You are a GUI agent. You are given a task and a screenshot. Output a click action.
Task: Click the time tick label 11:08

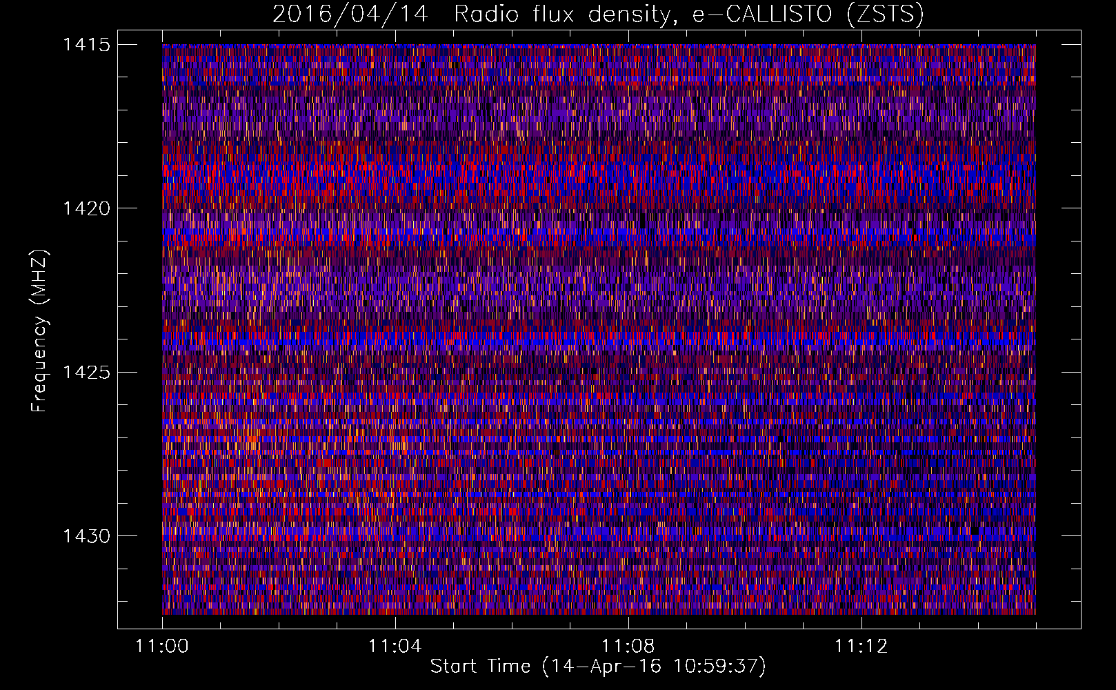[x=628, y=647]
